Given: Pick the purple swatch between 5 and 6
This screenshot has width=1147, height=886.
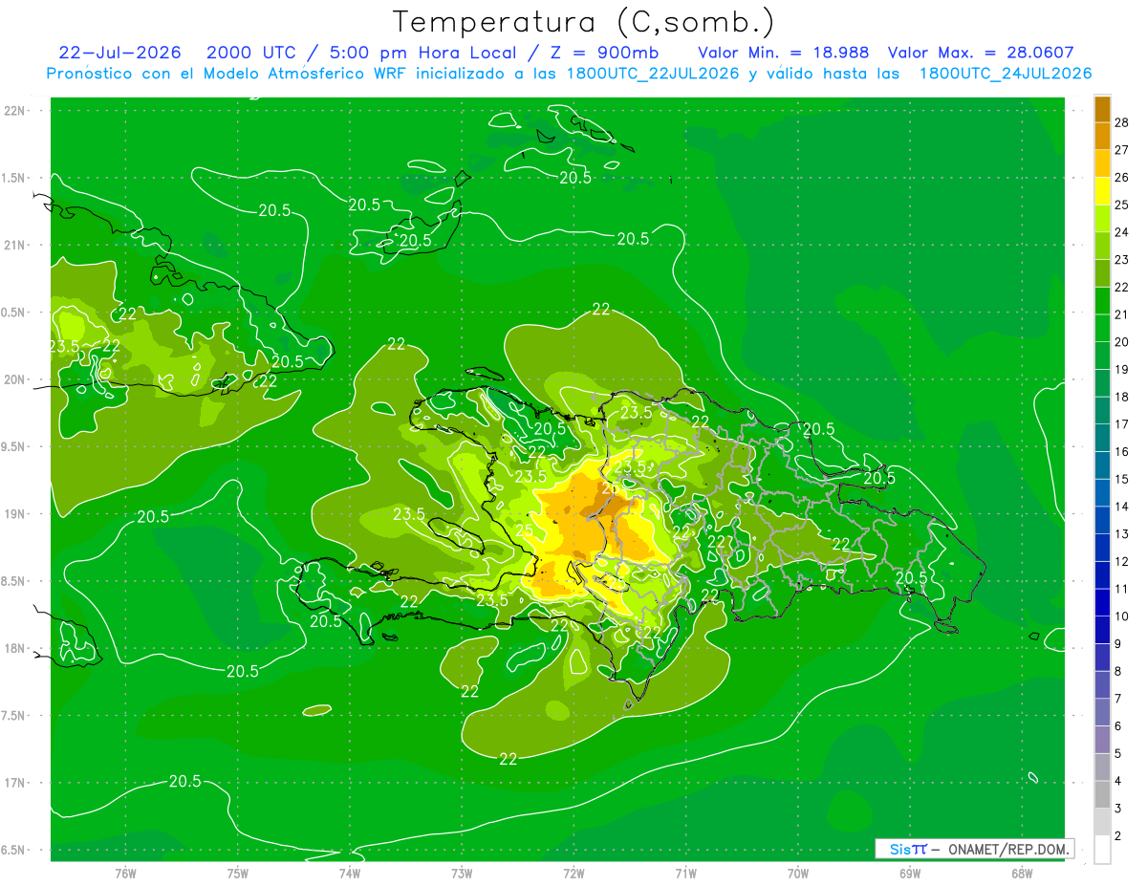Looking at the screenshot, I should 1102,740.
